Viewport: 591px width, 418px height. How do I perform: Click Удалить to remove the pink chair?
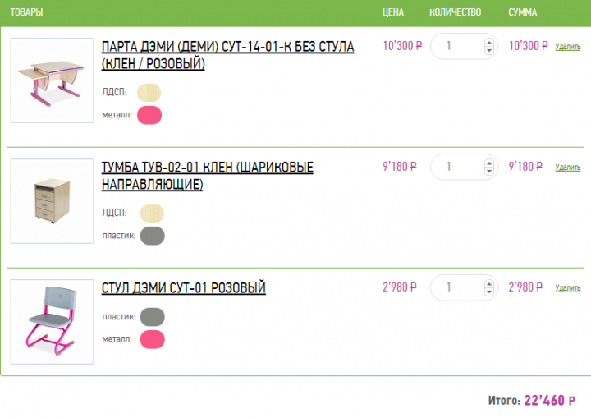point(567,288)
